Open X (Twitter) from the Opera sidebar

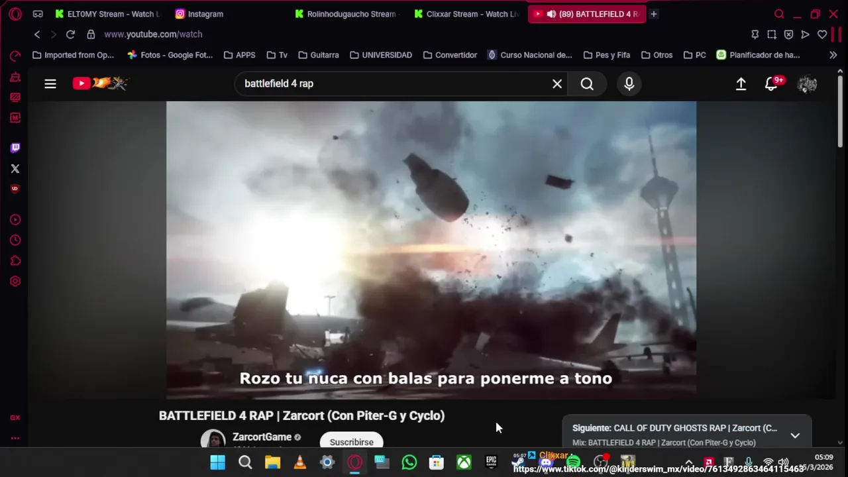[15, 168]
